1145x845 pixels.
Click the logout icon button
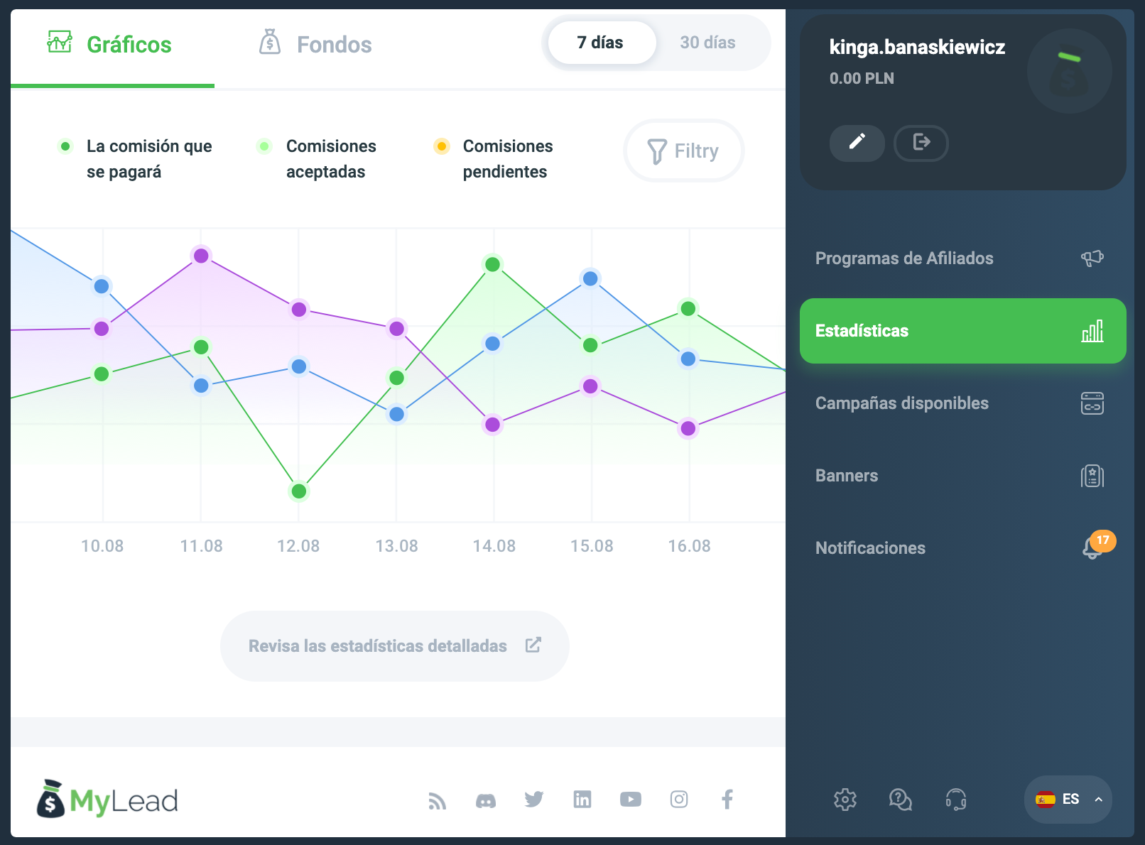coord(921,143)
